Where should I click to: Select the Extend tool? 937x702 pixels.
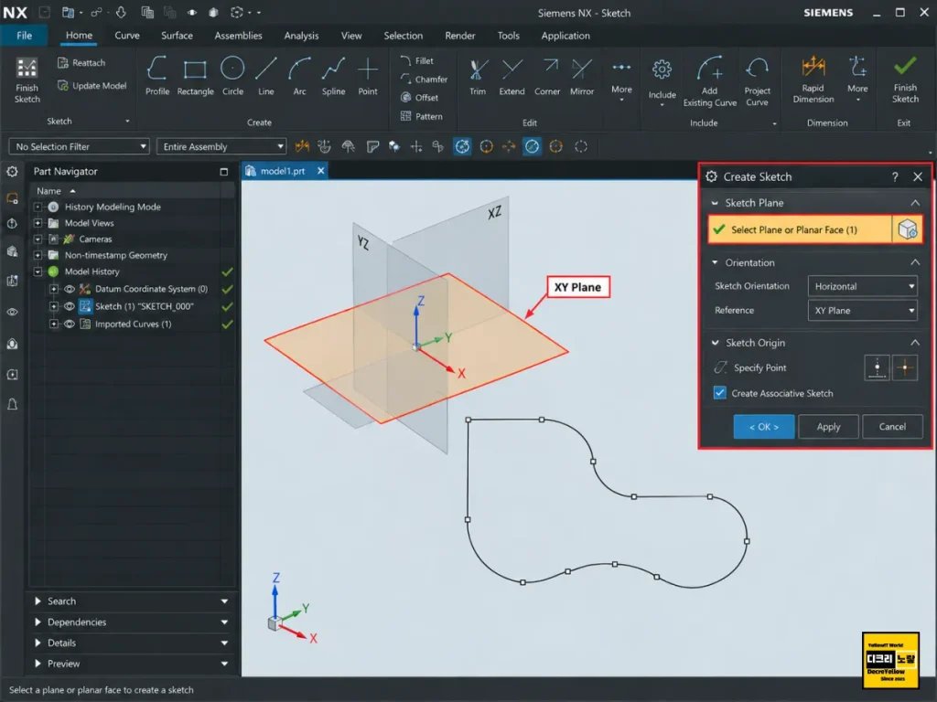tap(512, 76)
